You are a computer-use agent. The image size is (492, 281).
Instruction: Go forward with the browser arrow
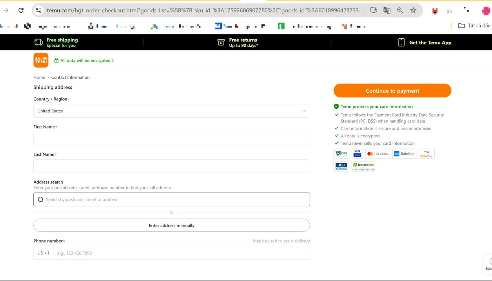tap(6, 10)
